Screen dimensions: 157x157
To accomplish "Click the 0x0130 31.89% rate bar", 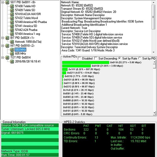I will 77,66.
